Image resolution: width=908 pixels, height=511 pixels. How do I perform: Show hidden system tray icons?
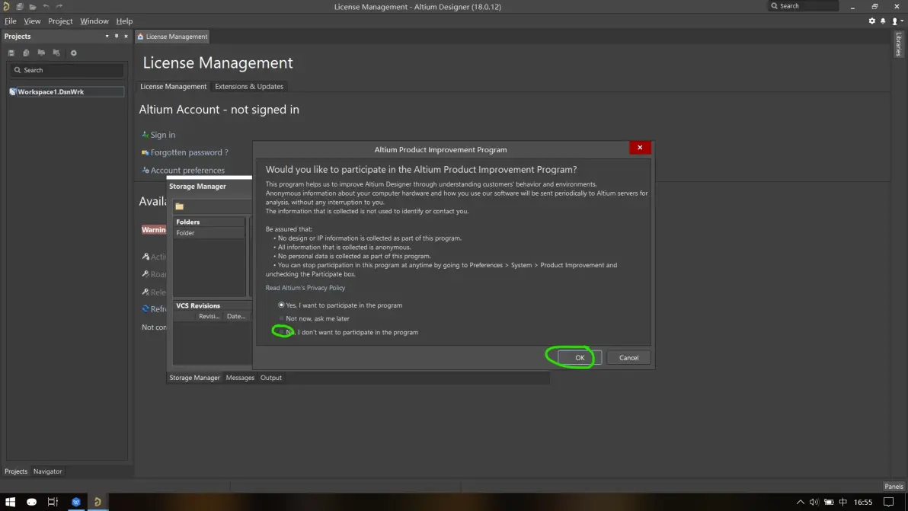tap(801, 502)
